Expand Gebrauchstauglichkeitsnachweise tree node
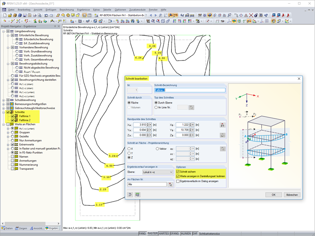 click(x=3, y=108)
